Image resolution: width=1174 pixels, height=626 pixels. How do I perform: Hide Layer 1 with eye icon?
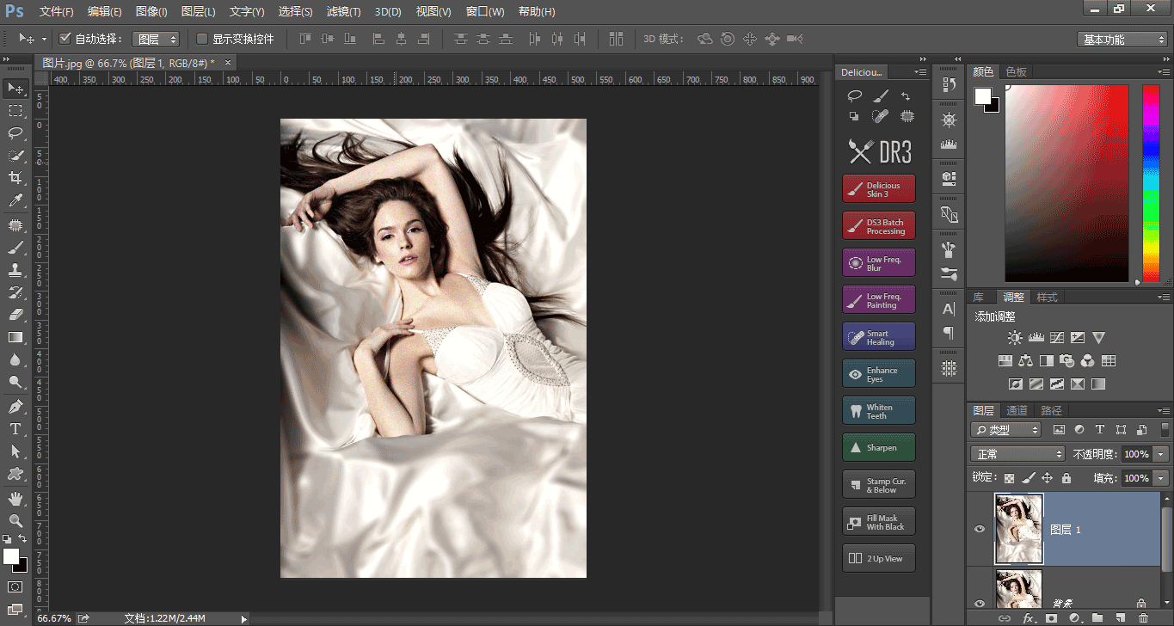[x=979, y=530]
